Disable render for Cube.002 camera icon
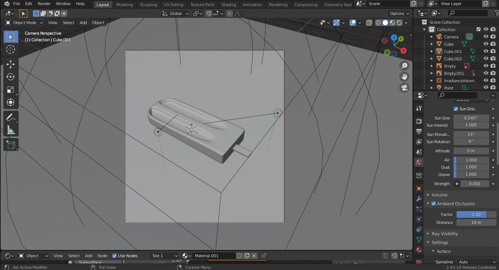The image size is (499, 270). click(493, 58)
